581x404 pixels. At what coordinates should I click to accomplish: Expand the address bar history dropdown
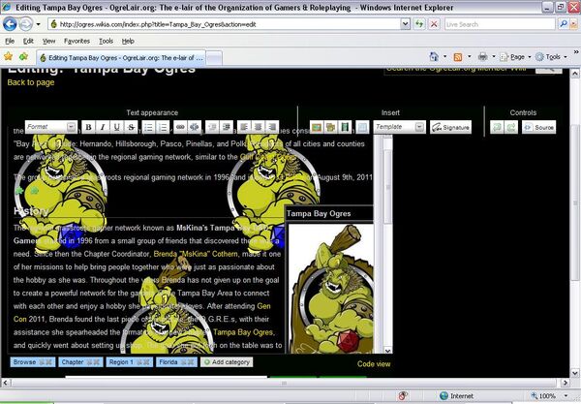pos(406,24)
